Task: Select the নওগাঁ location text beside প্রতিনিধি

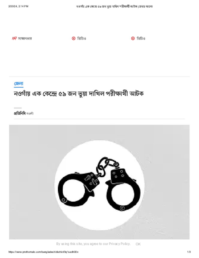Action: coord(30,114)
